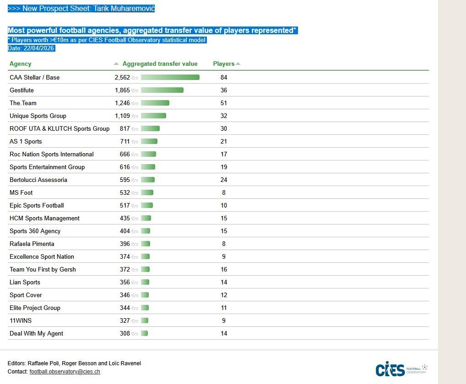Click the Deal With My Agent entry
This screenshot has height=384, width=466.
pyautogui.click(x=36, y=334)
